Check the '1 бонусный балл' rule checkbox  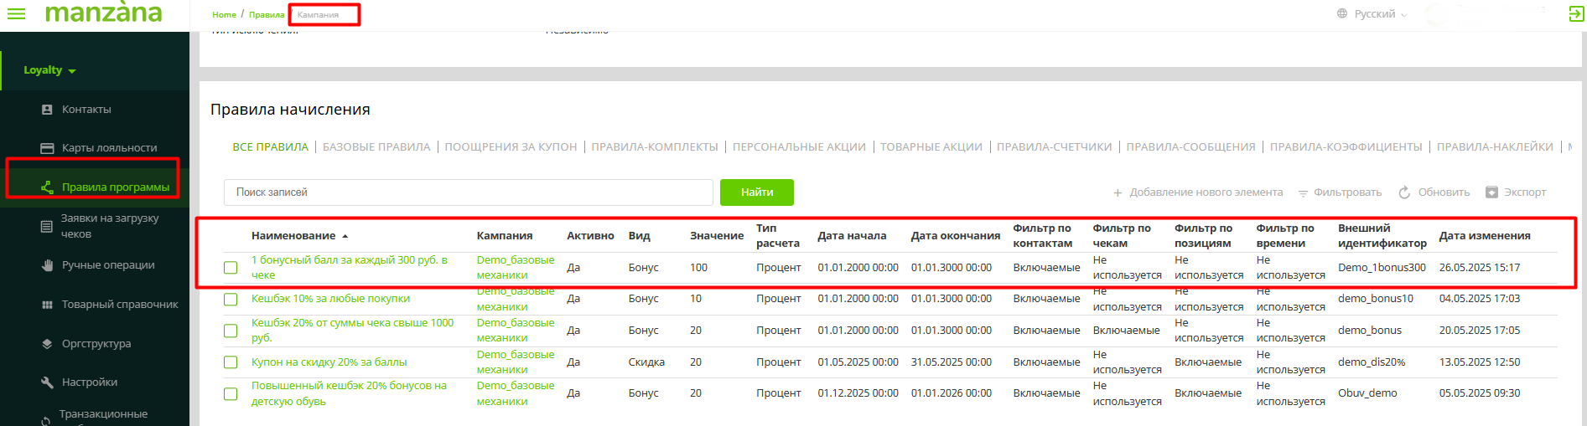(231, 268)
